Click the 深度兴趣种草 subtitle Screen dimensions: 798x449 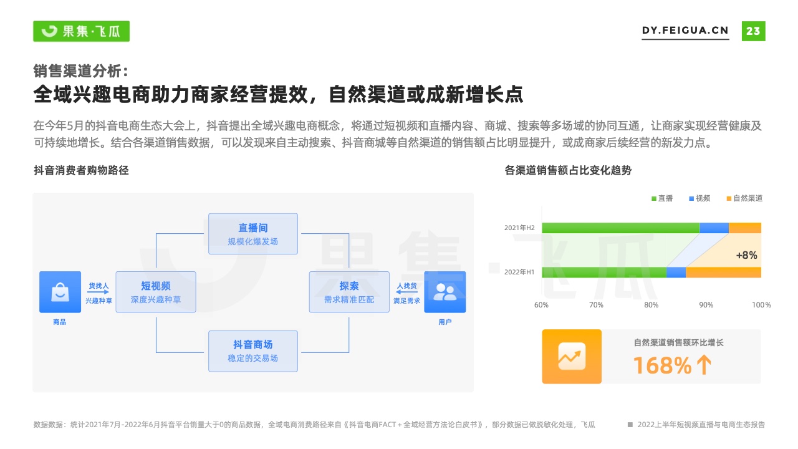coord(156,299)
